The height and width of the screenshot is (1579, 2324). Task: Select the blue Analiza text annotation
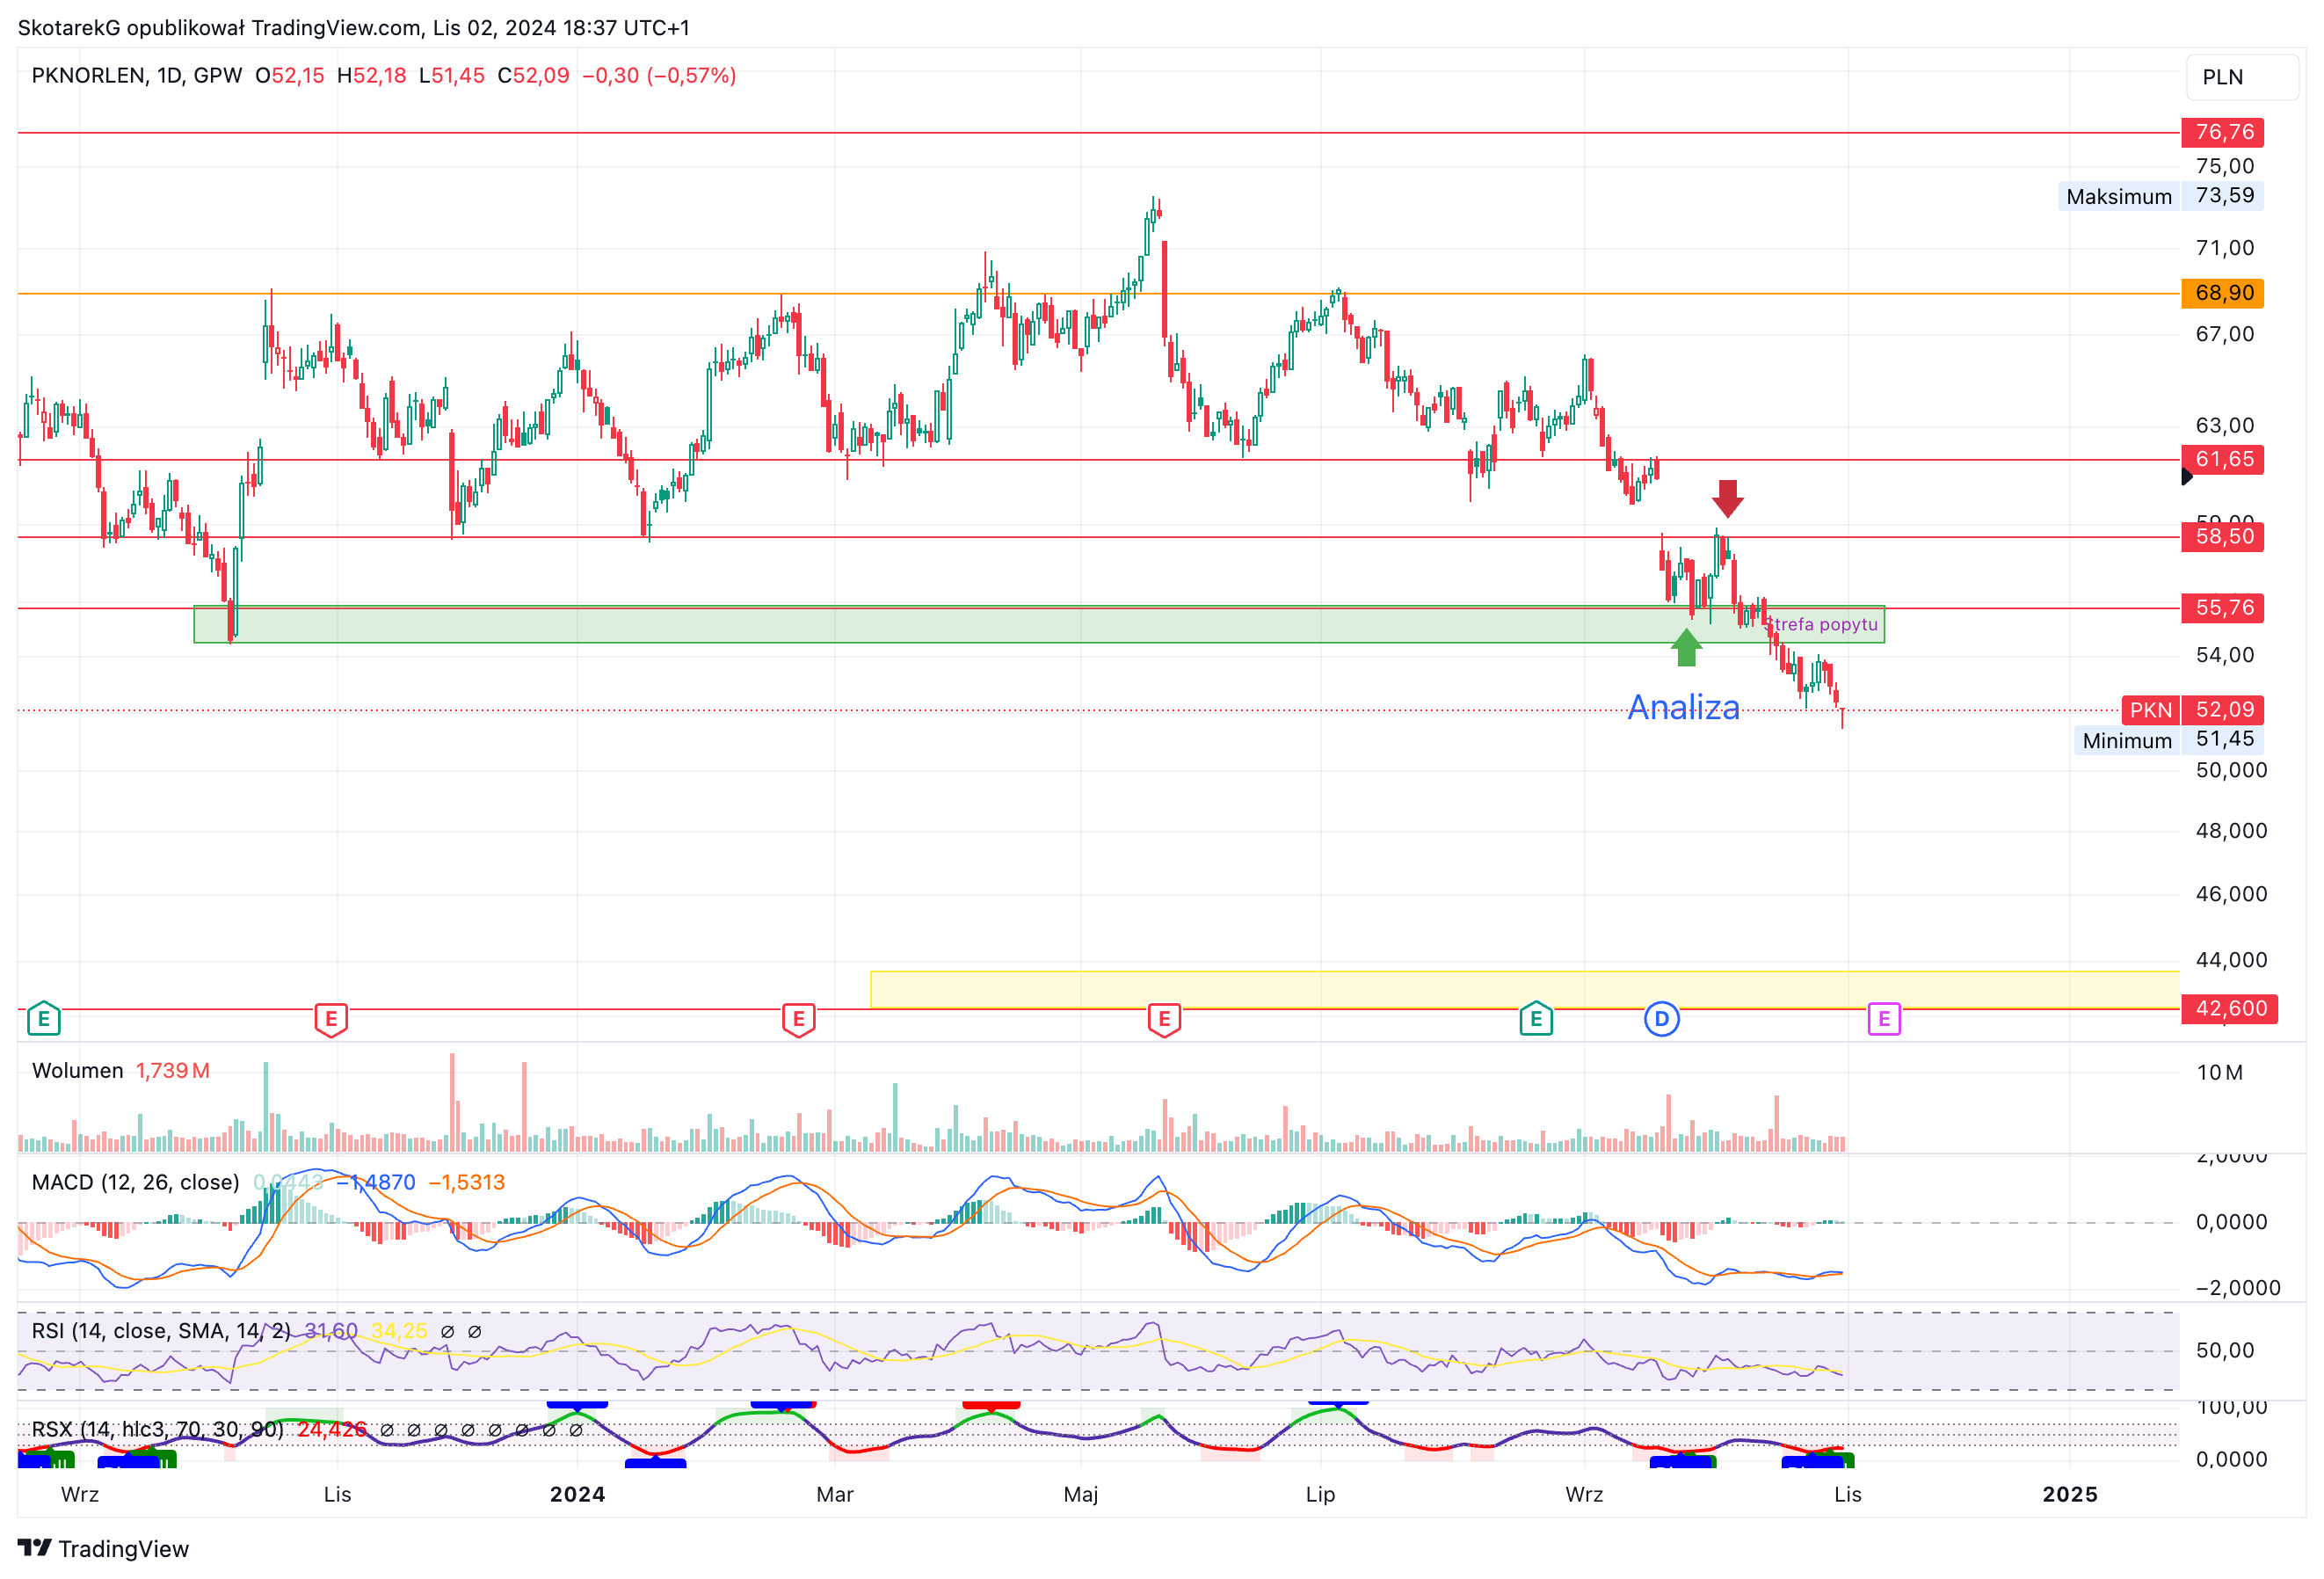(x=1684, y=707)
